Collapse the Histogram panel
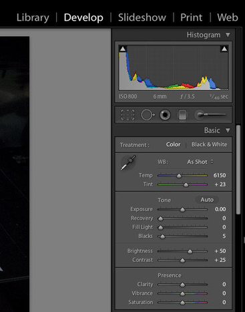This screenshot has height=312, width=245. 228,35
